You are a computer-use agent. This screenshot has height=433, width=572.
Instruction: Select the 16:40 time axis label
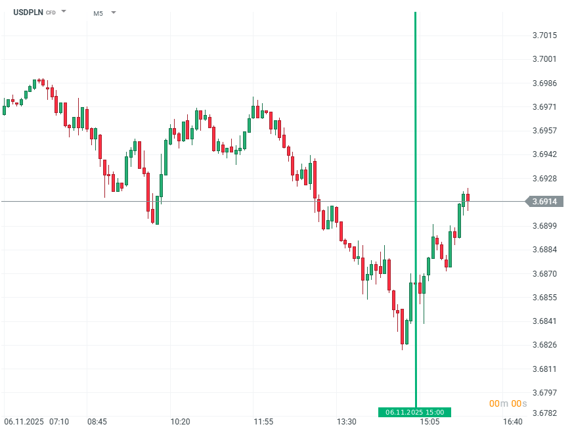513,421
